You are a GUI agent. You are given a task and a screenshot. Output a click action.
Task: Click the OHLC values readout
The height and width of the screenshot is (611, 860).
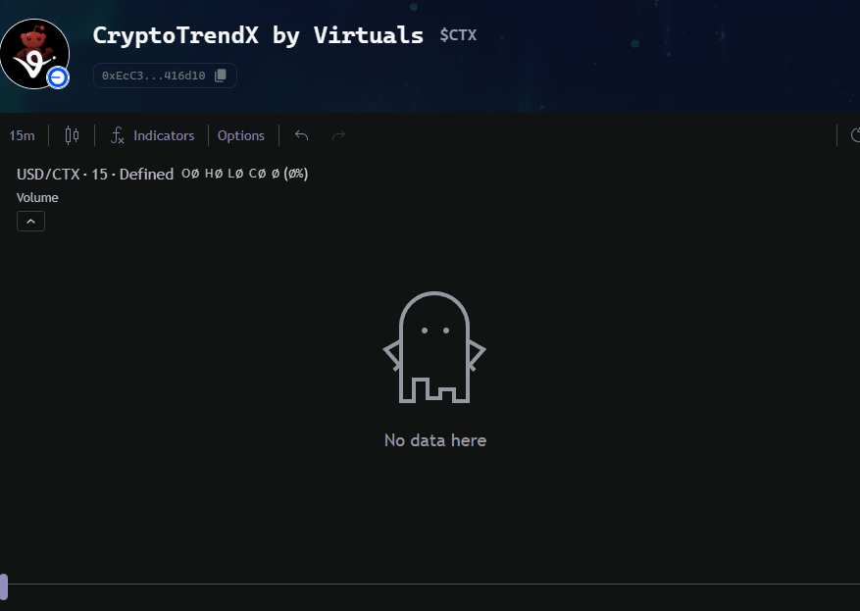244,174
